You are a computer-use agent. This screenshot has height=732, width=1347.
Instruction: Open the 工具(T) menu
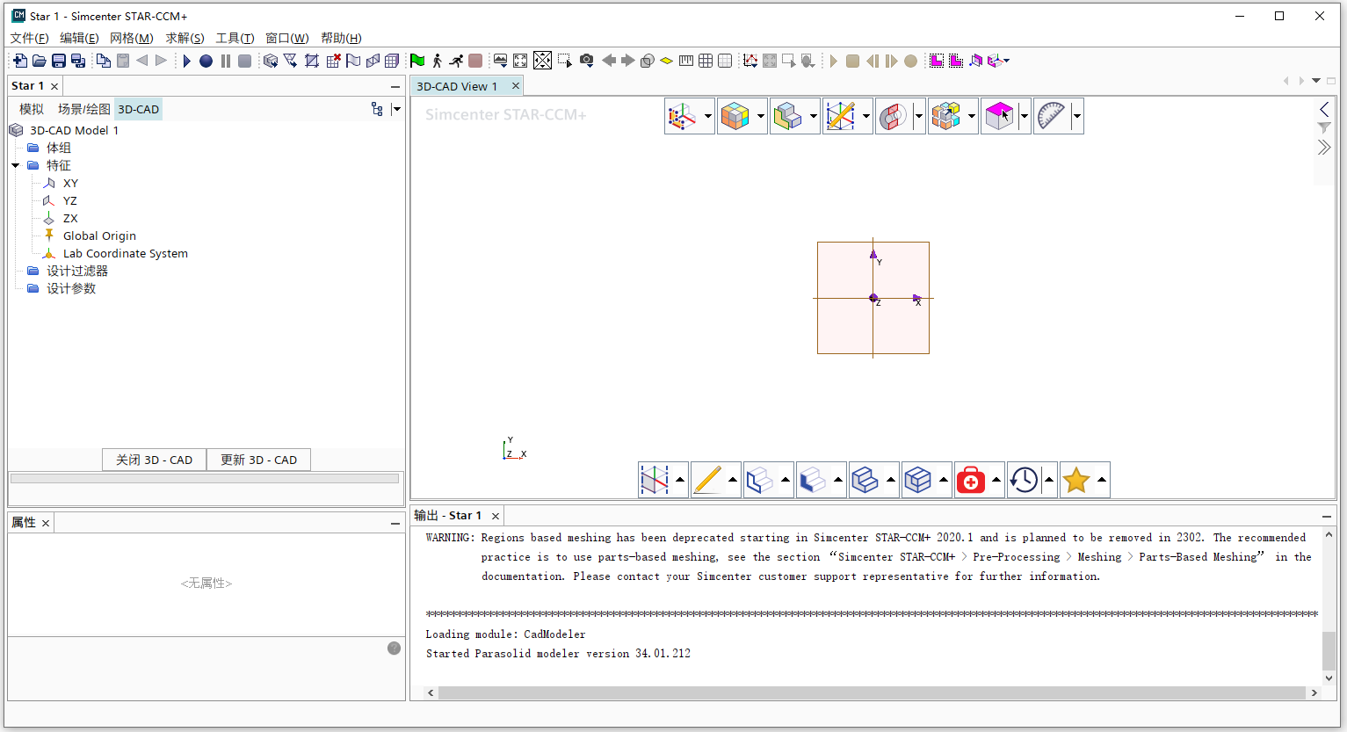point(235,38)
